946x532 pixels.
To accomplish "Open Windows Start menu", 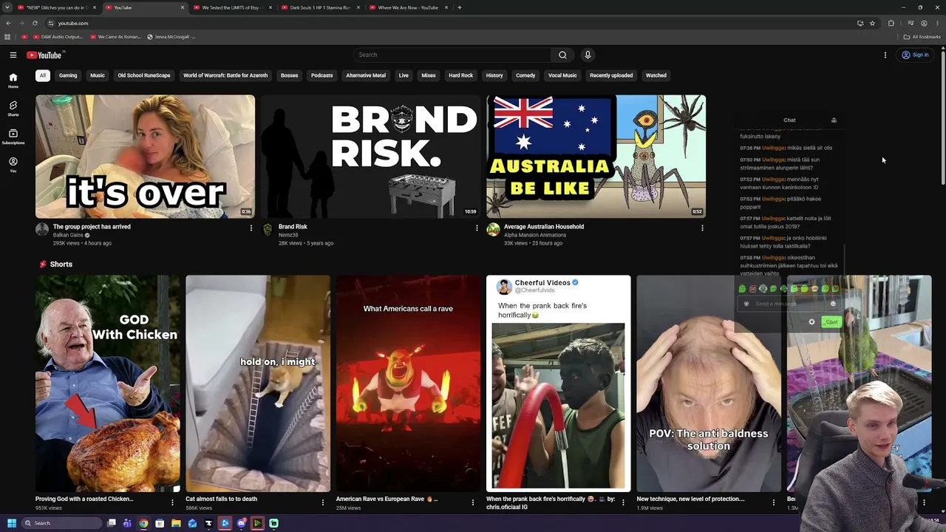I will pyautogui.click(x=11, y=523).
